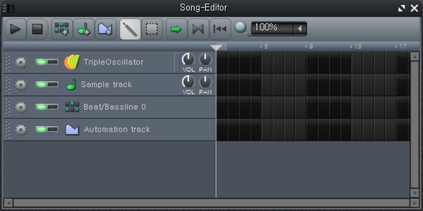Select the pencil draw mode
Viewport: 423px width, 211px height.
(130, 29)
